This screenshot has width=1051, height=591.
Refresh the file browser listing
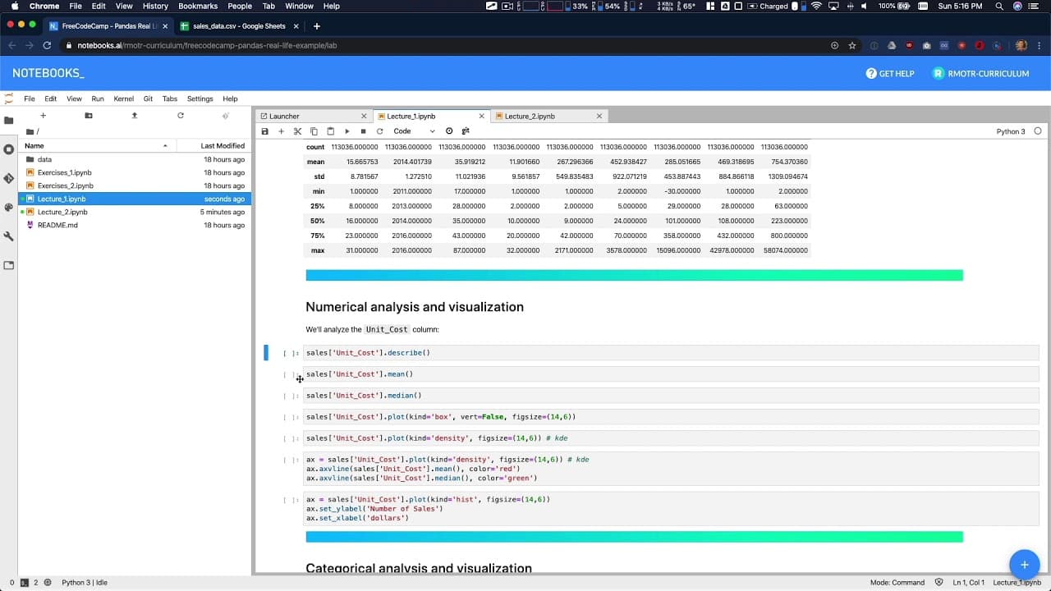coord(181,116)
